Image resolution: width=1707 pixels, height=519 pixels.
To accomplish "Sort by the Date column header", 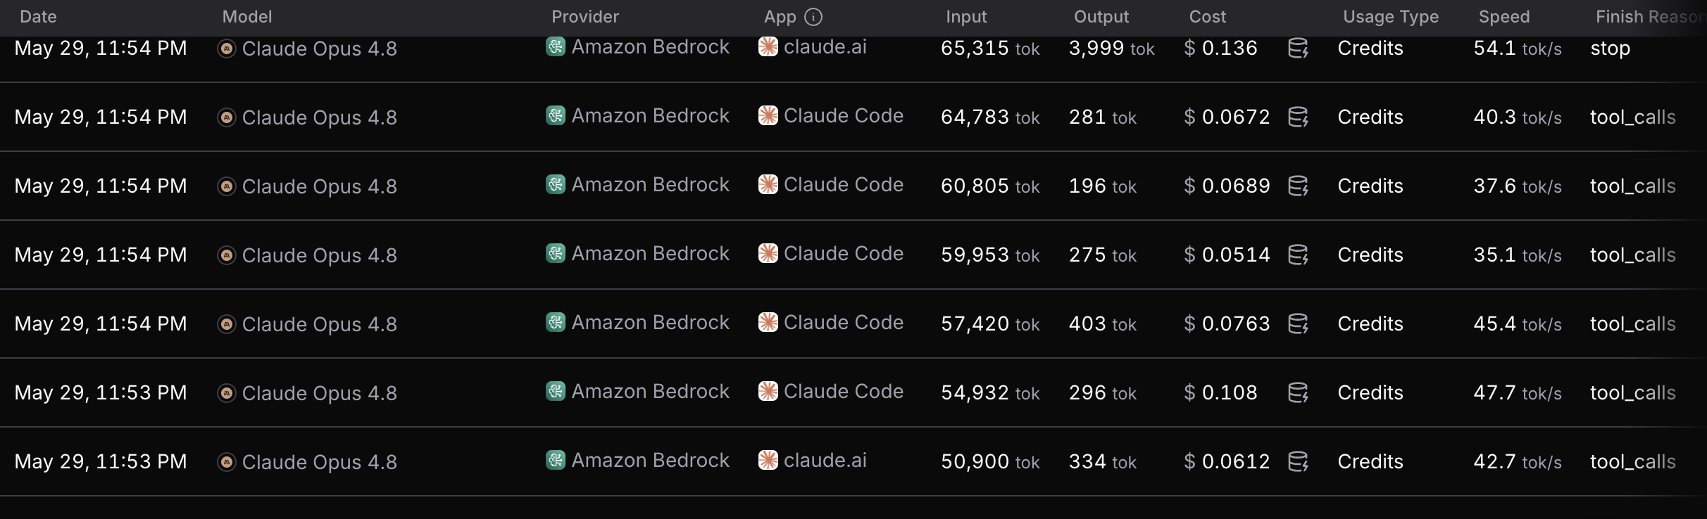I will click(38, 17).
